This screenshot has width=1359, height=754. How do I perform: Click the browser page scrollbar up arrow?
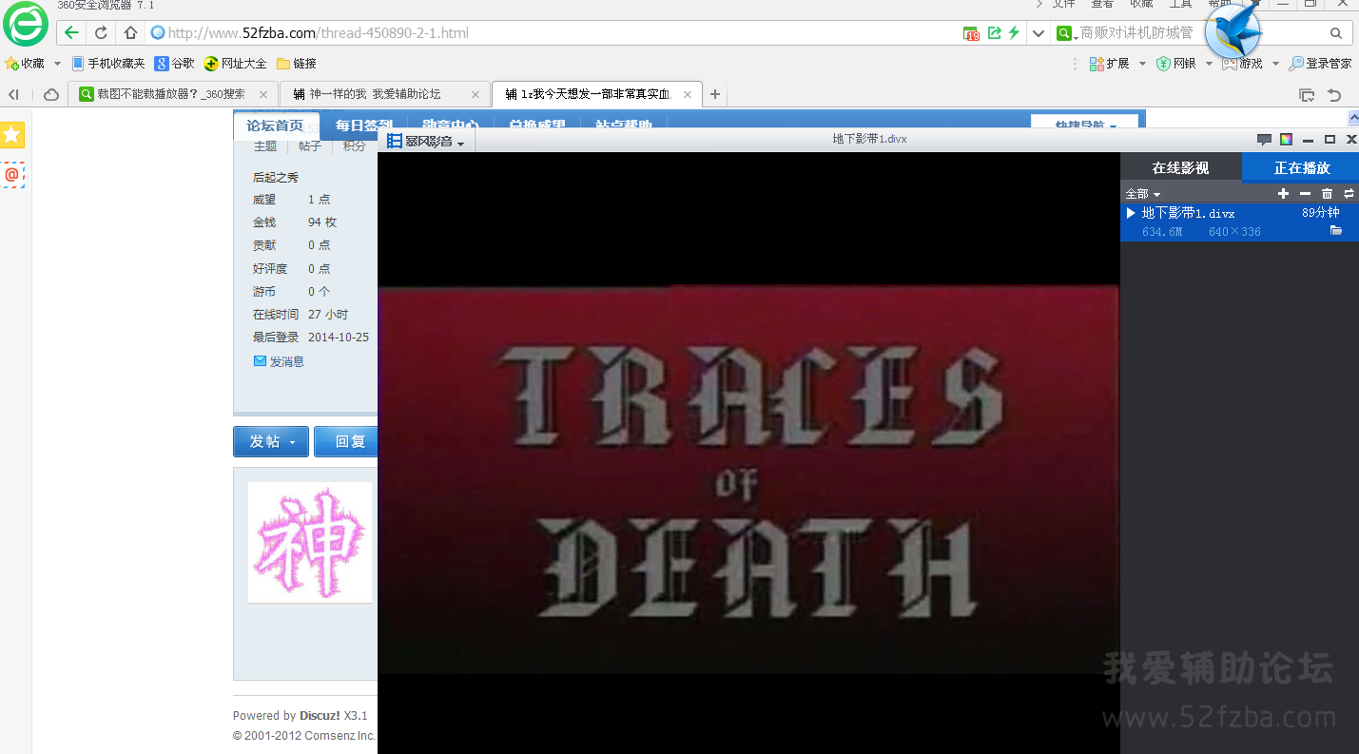pyautogui.click(x=1353, y=118)
